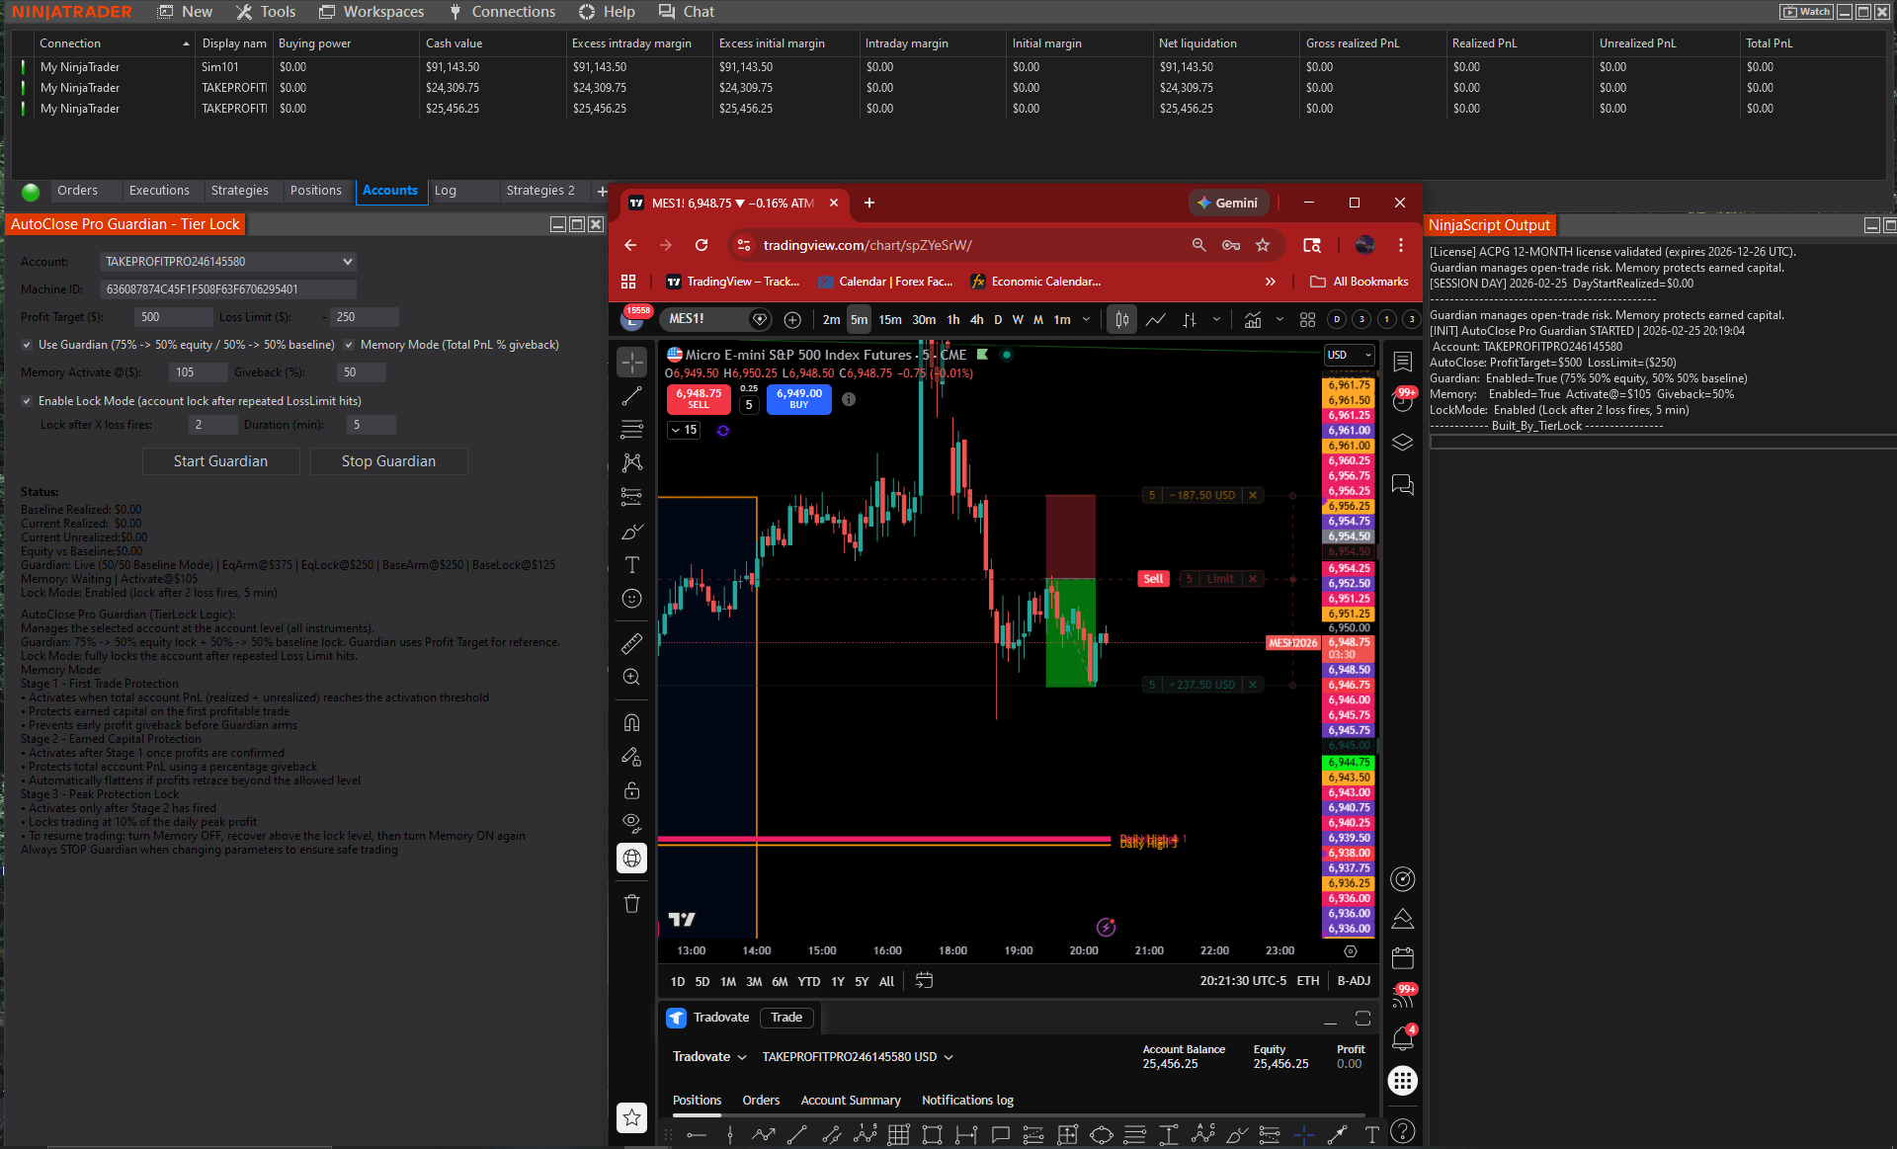The image size is (1897, 1149).
Task: Click the Start Guardian button
Action: [220, 460]
